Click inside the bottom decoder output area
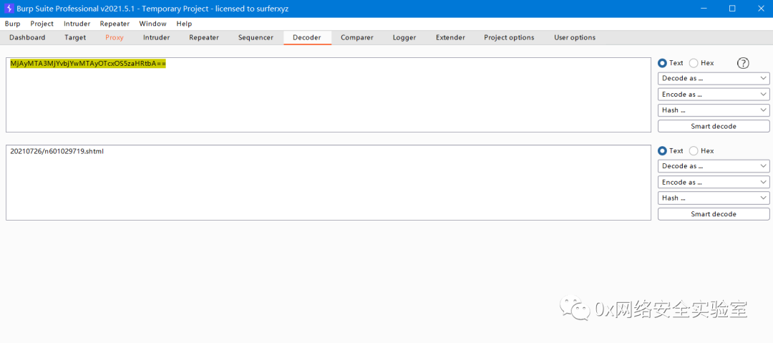Viewport: 773px width, 343px height. pyautogui.click(x=329, y=183)
